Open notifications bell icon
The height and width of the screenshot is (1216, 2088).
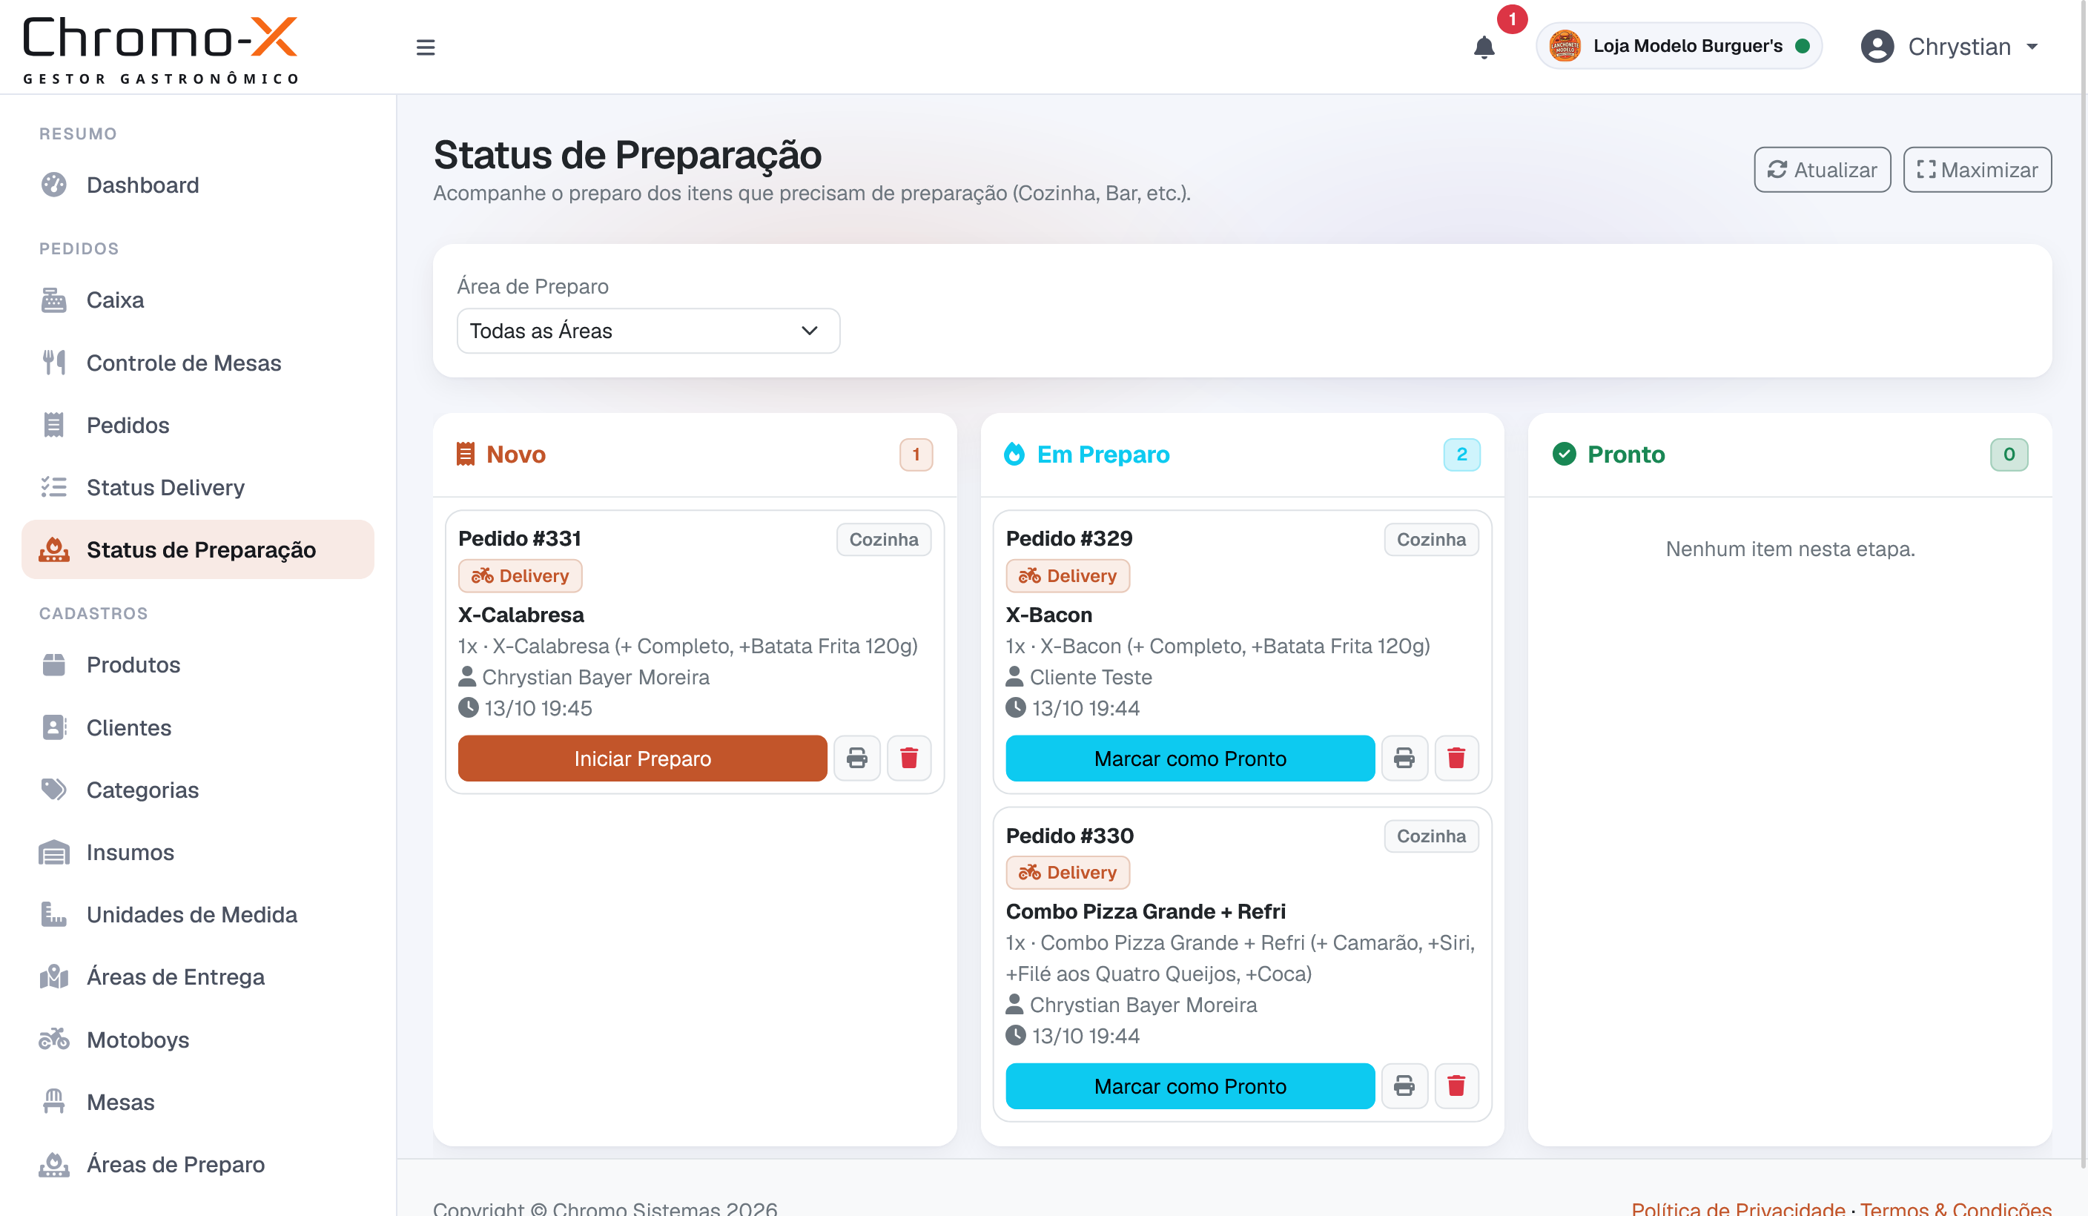[x=1484, y=47]
